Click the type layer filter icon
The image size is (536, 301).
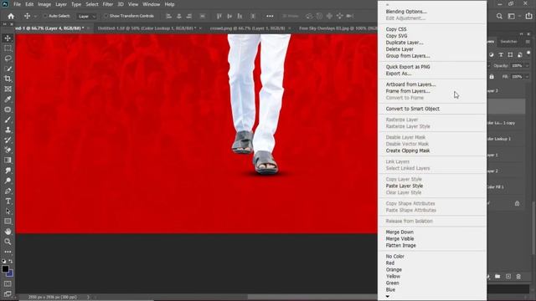tap(501, 54)
